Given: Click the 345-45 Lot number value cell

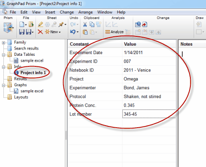Looking at the screenshot, I should [x=149, y=114].
